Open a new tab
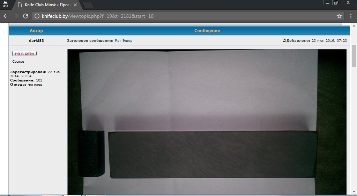This screenshot has width=357, height=196. [x=88, y=5]
